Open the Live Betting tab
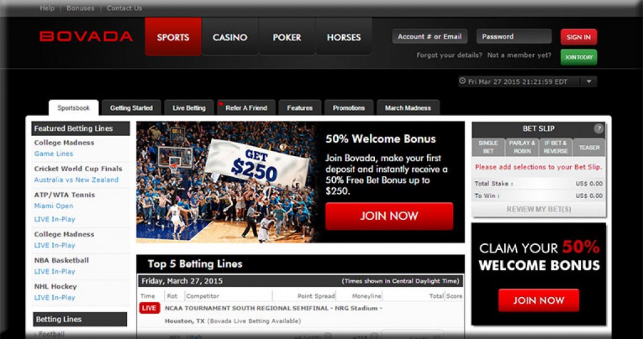 pyautogui.click(x=189, y=108)
